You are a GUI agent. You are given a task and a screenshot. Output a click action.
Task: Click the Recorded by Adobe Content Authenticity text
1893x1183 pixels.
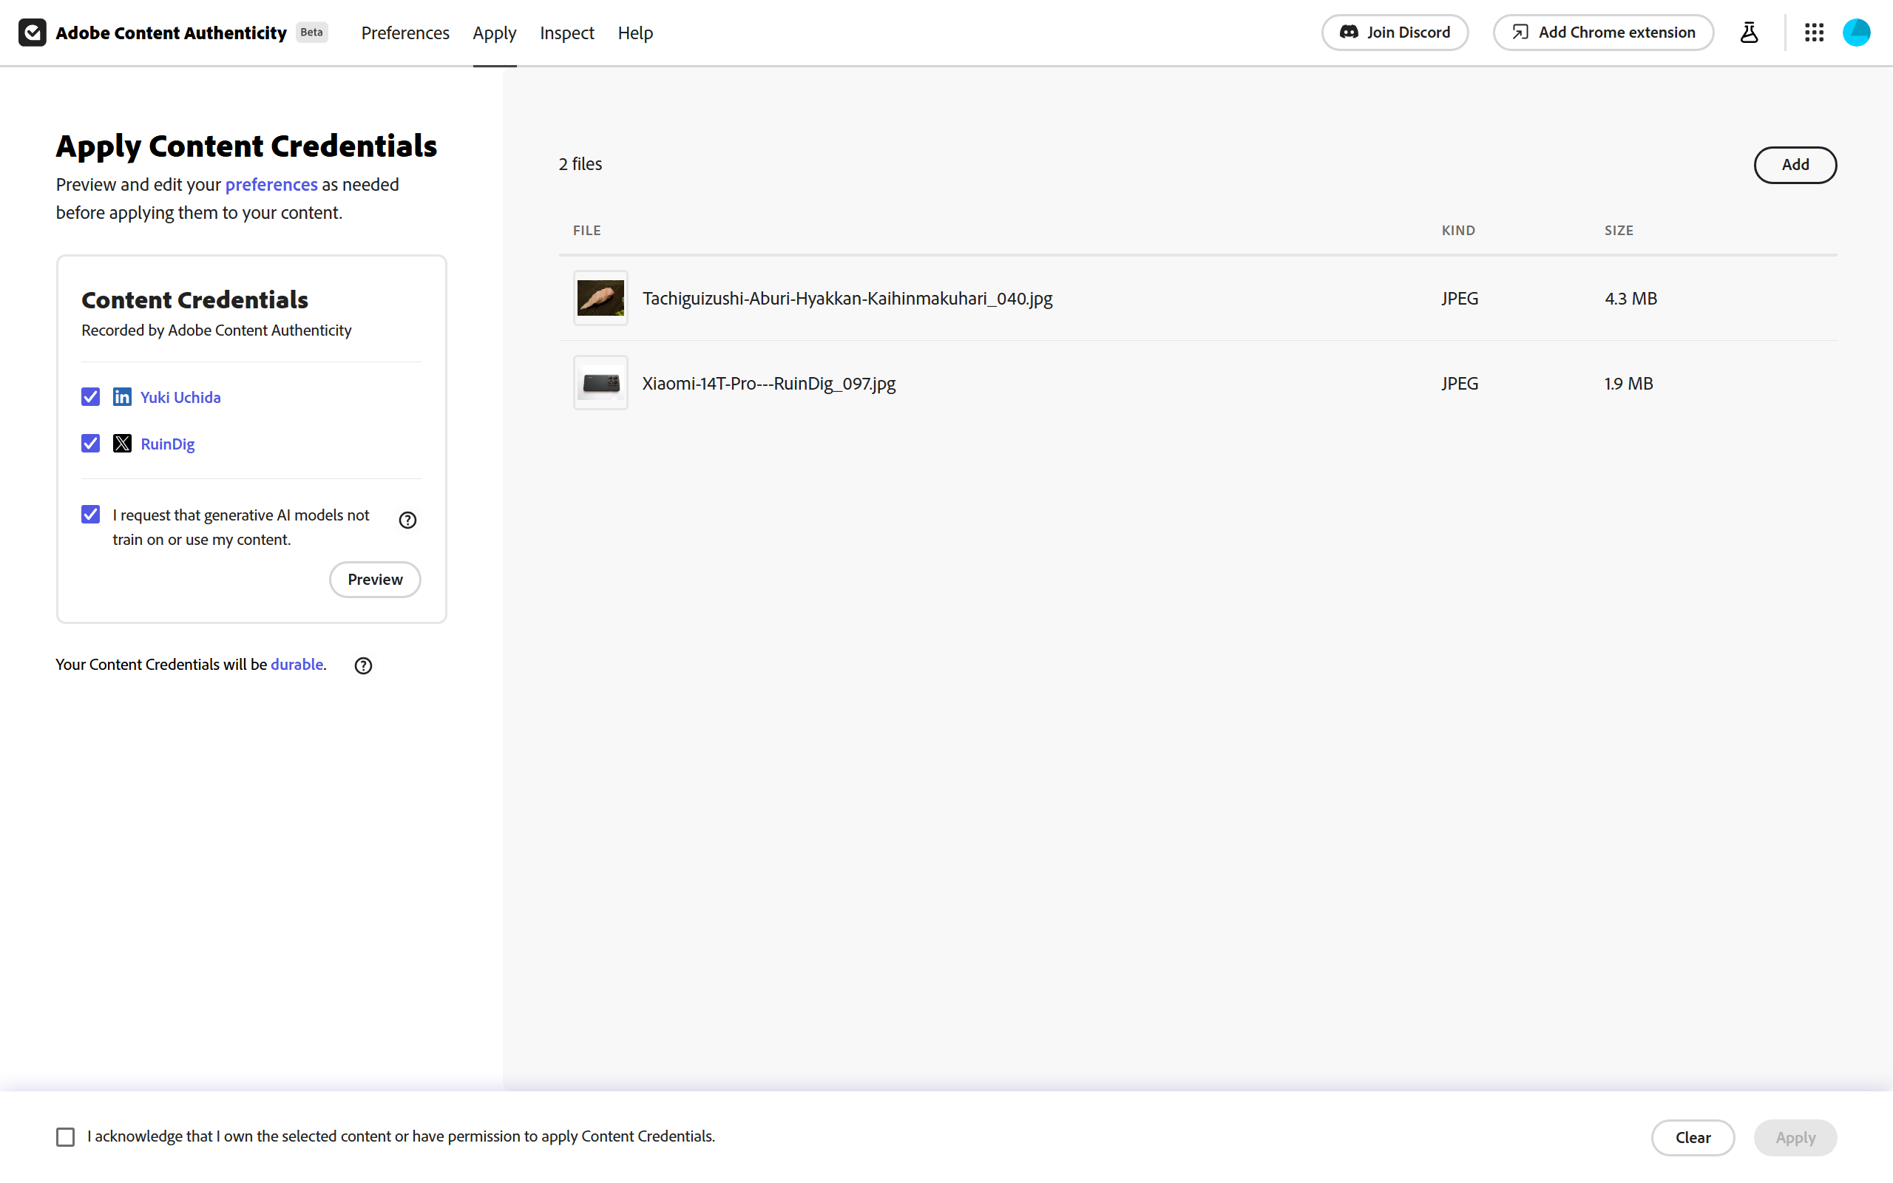pyautogui.click(x=217, y=331)
